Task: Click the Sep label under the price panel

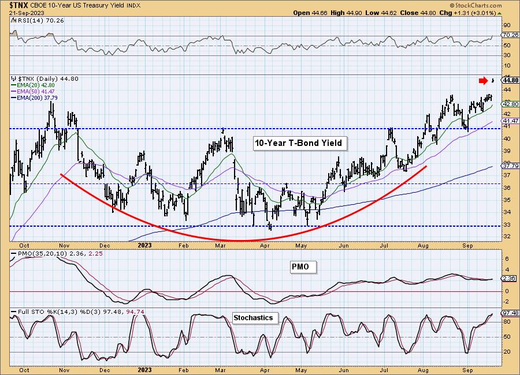Action: [467, 245]
